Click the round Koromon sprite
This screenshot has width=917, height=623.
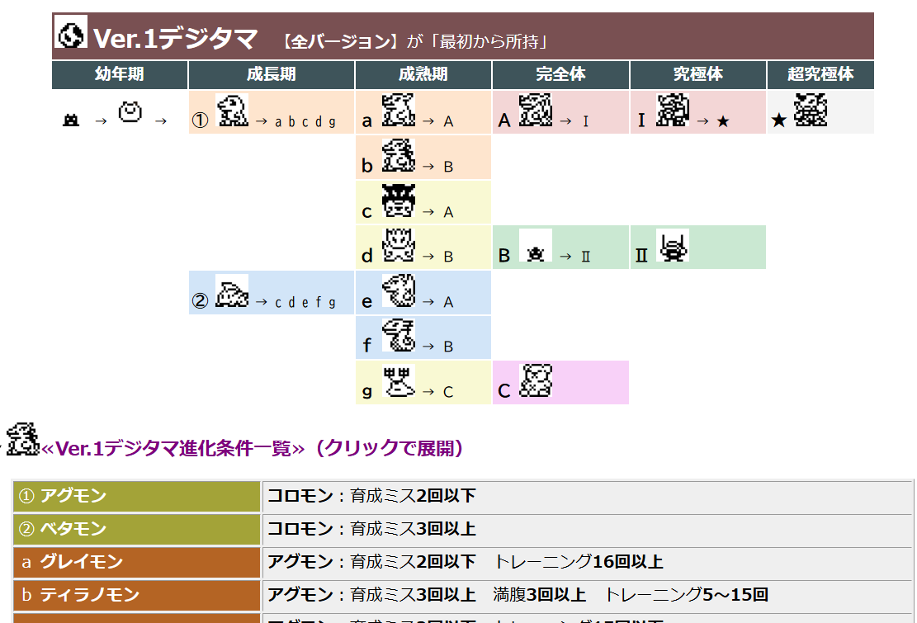tap(130, 111)
